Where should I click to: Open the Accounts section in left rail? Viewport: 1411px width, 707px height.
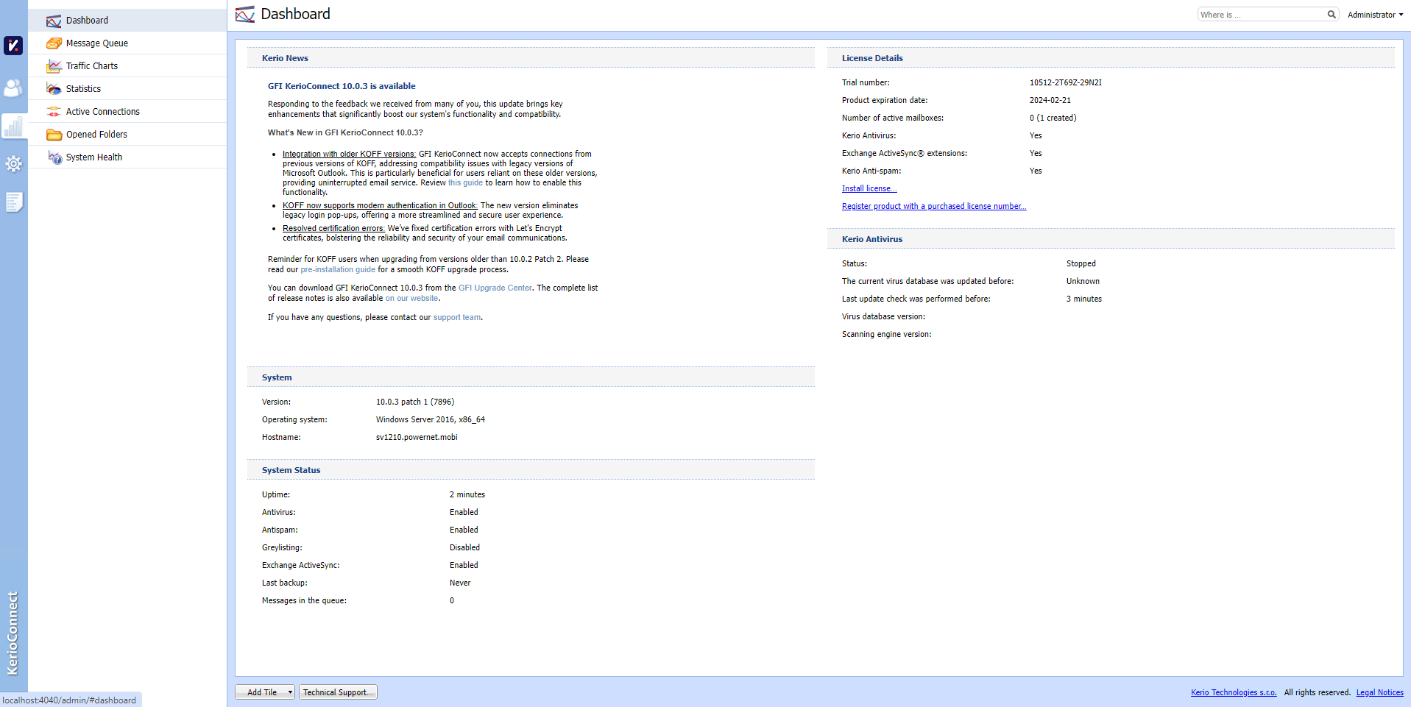pos(13,88)
